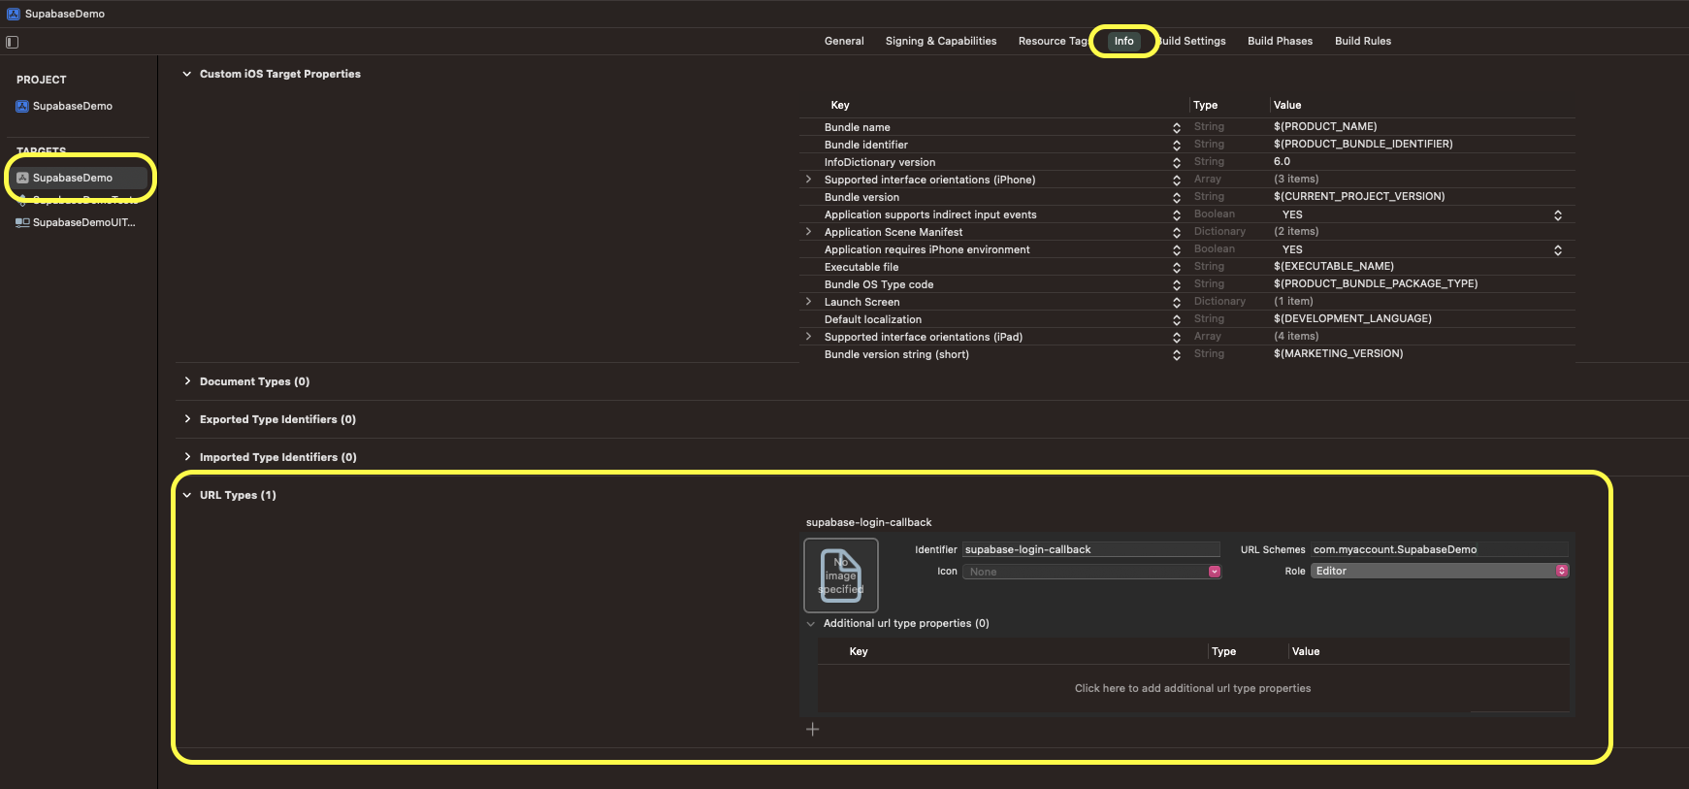The height and width of the screenshot is (789, 1689).
Task: Add a new URL type with plus icon
Action: point(813,729)
